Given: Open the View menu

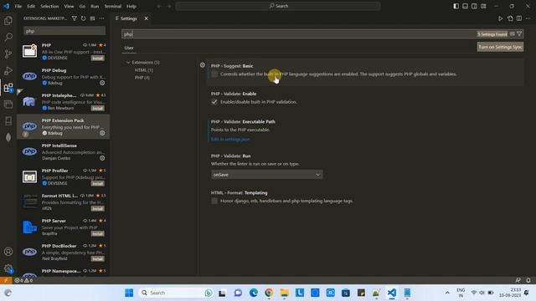Looking at the screenshot, I should [69, 6].
